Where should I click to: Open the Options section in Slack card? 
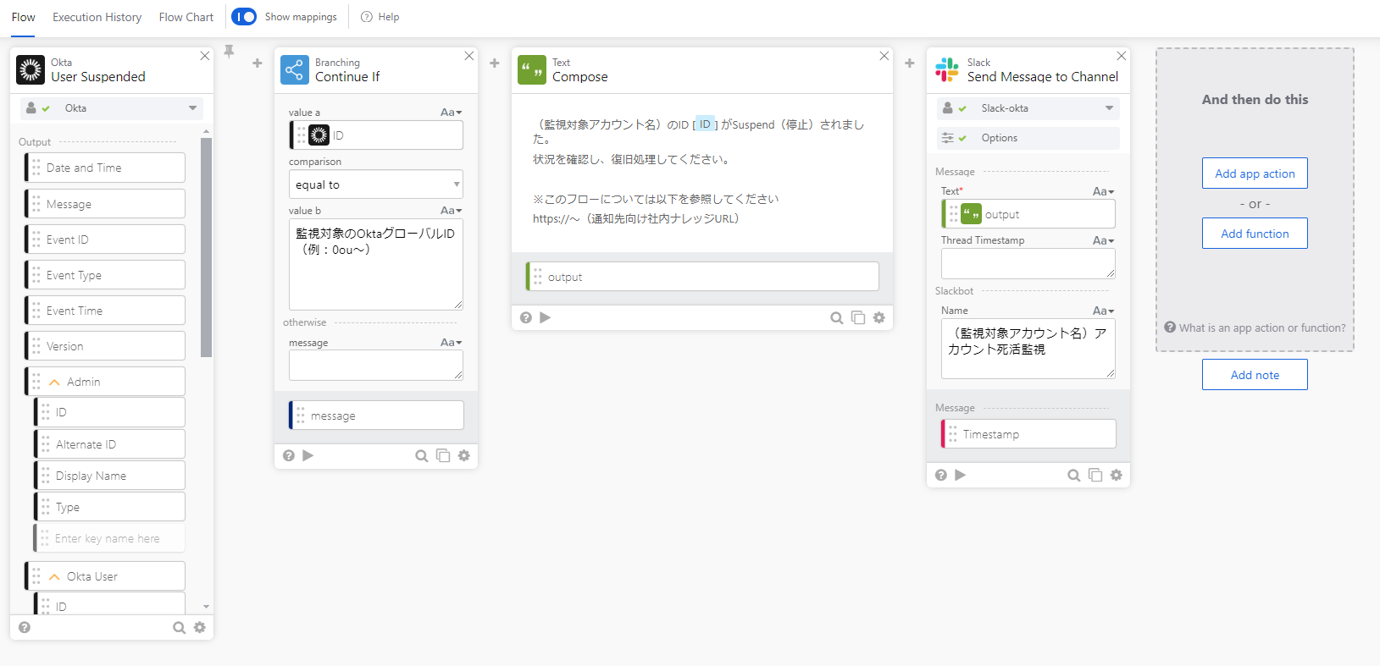(x=1028, y=138)
